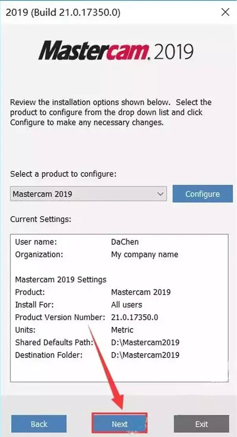The width and height of the screenshot is (237, 437).
Task: Click the Current Settings label
Action: 41,219
